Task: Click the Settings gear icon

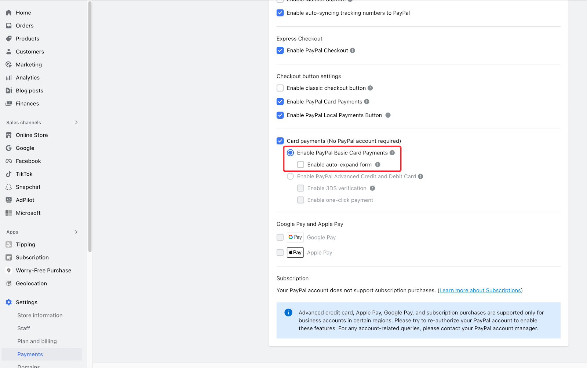Action: point(9,302)
